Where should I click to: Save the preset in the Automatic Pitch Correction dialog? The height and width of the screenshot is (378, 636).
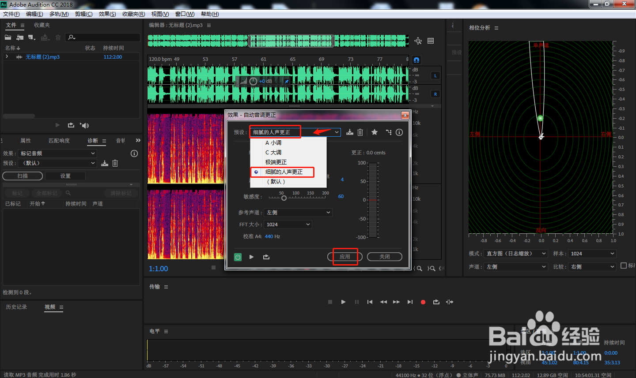pyautogui.click(x=350, y=132)
